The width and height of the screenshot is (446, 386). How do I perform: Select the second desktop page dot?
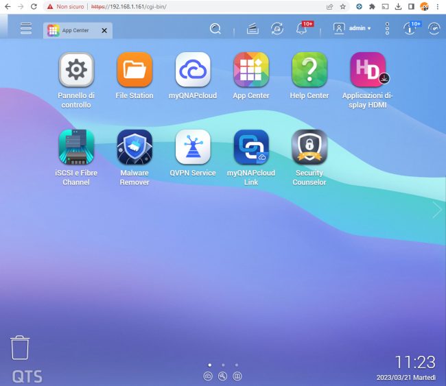[223, 365]
